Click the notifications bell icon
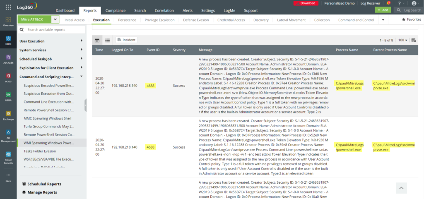The height and width of the screenshot is (199, 424). pos(388,3)
